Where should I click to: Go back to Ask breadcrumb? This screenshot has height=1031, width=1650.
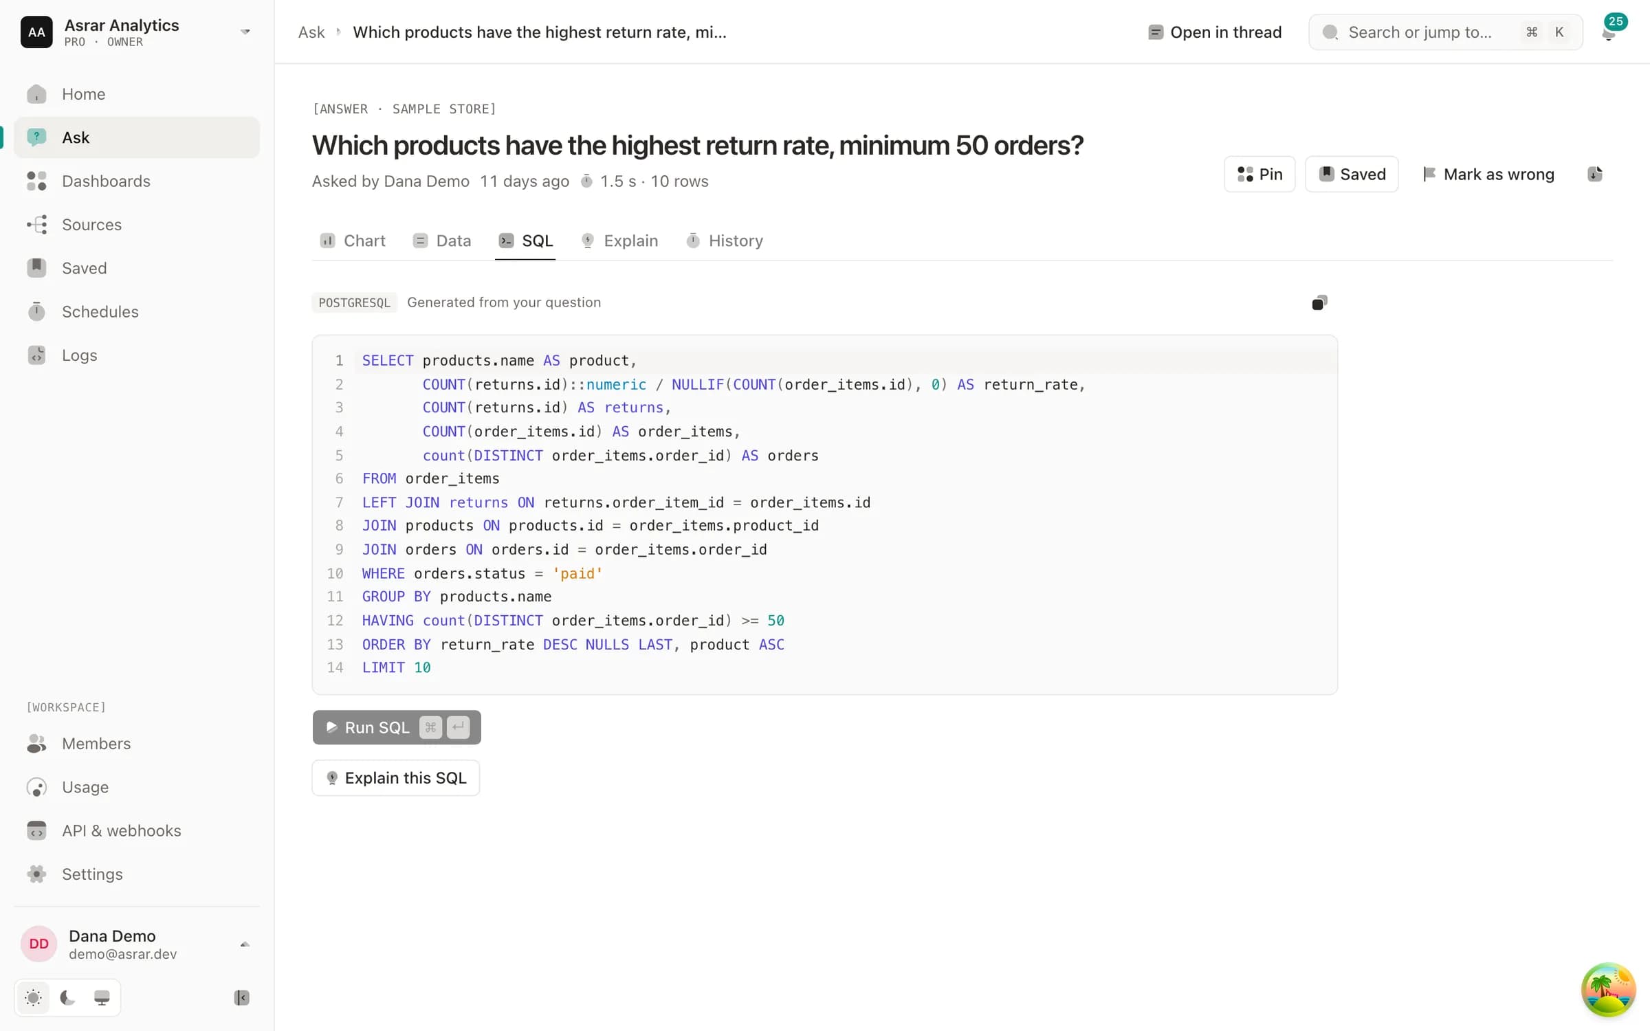click(311, 32)
